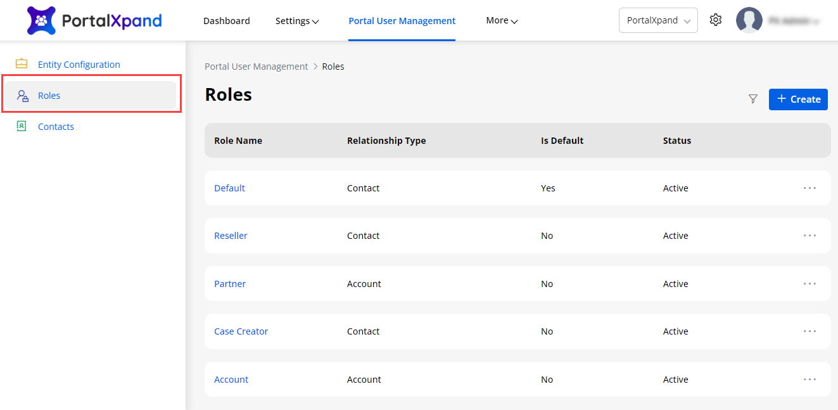Click Portal User Management breadcrumb
Viewport: 838px width, 410px height.
pyautogui.click(x=256, y=67)
